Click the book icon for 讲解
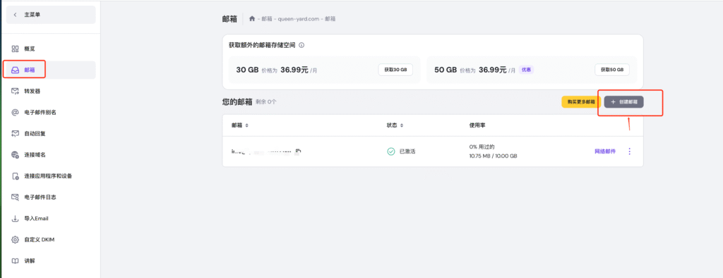The image size is (723, 278). click(16, 261)
